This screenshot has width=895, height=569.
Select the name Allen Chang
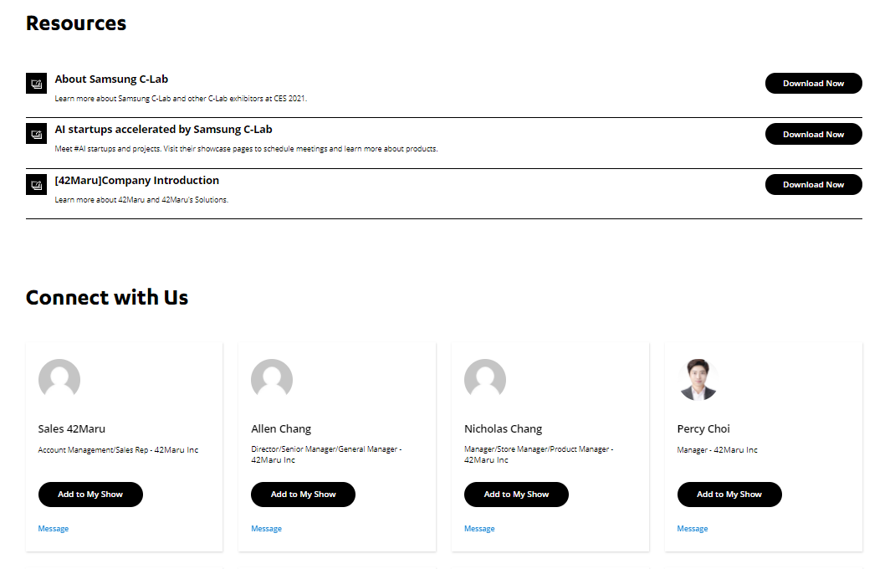click(x=281, y=429)
